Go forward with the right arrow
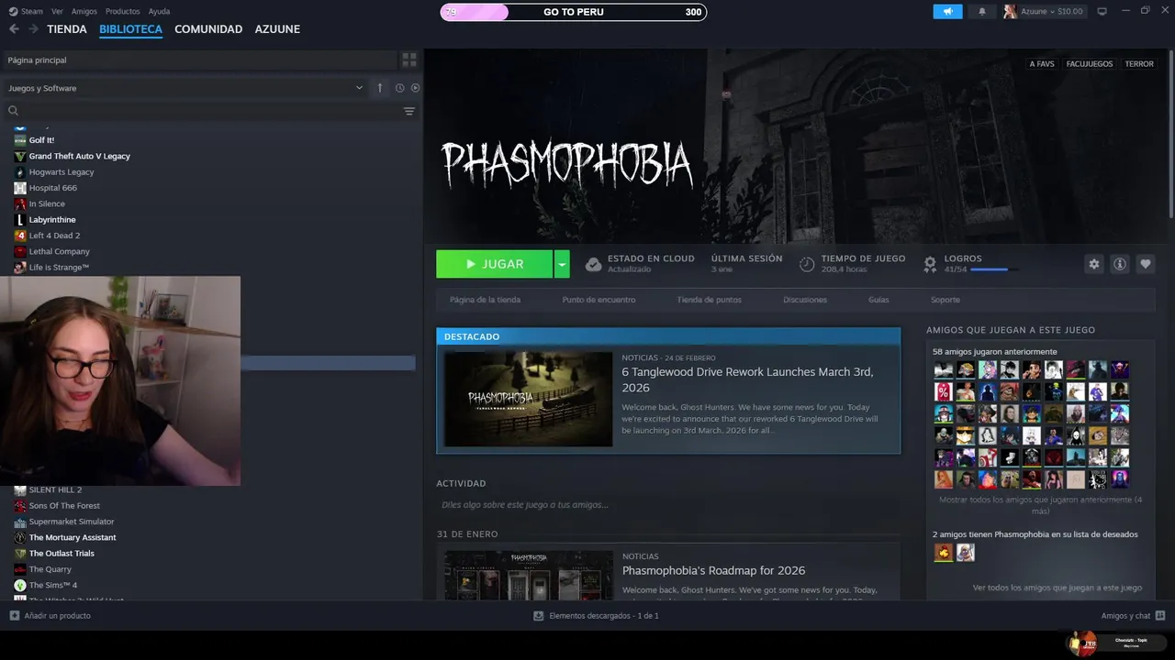Viewport: 1175px width, 660px height. point(33,29)
